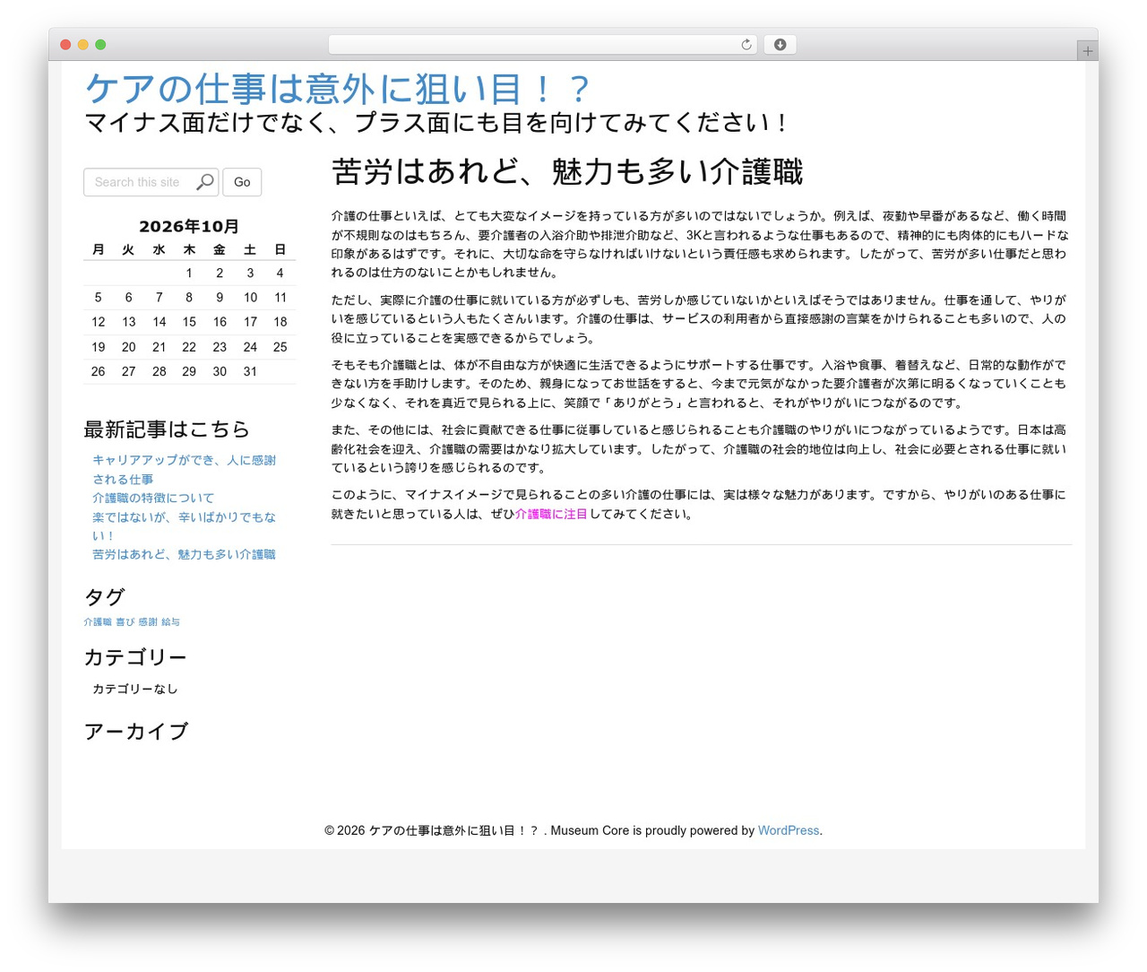The height and width of the screenshot is (972, 1147).
Task: Maximize the window with green button
Action: pos(100,45)
